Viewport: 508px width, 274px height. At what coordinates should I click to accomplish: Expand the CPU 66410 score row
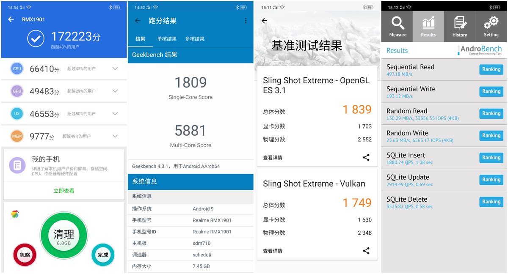[x=115, y=68]
